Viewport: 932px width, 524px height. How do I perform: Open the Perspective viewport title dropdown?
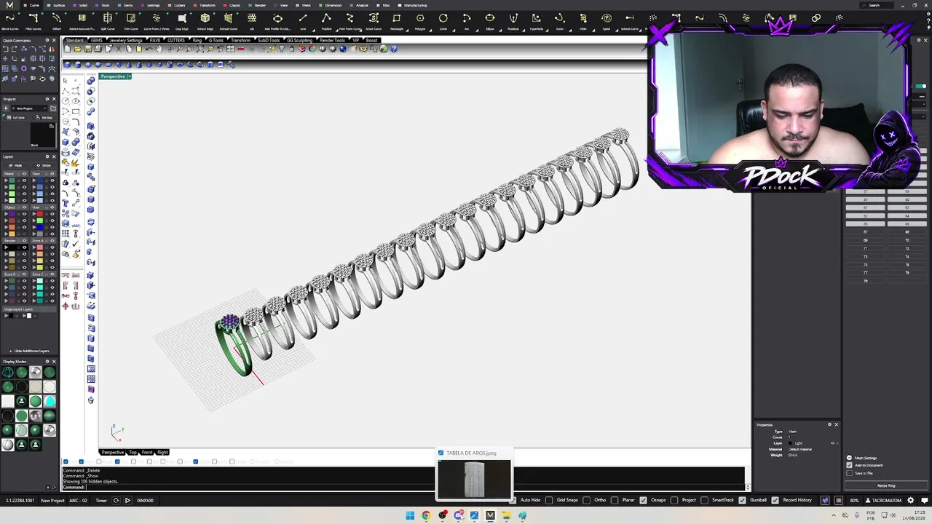[129, 76]
